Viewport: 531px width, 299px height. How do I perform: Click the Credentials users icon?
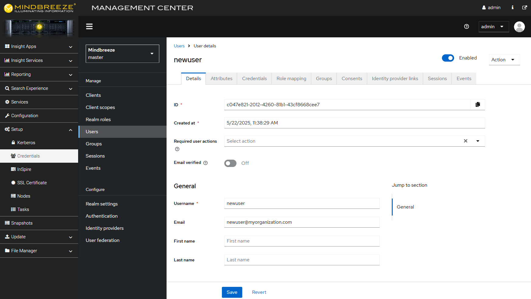tap(13, 156)
